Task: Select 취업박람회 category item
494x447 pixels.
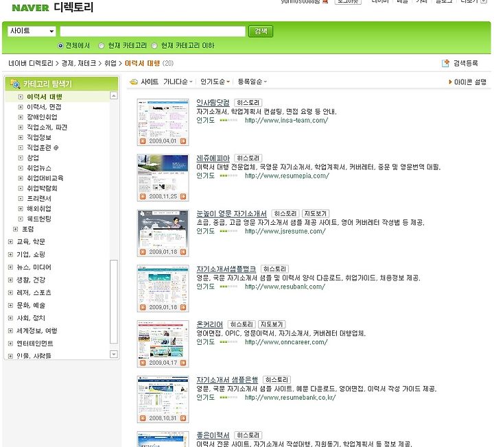Action: [x=42, y=189]
